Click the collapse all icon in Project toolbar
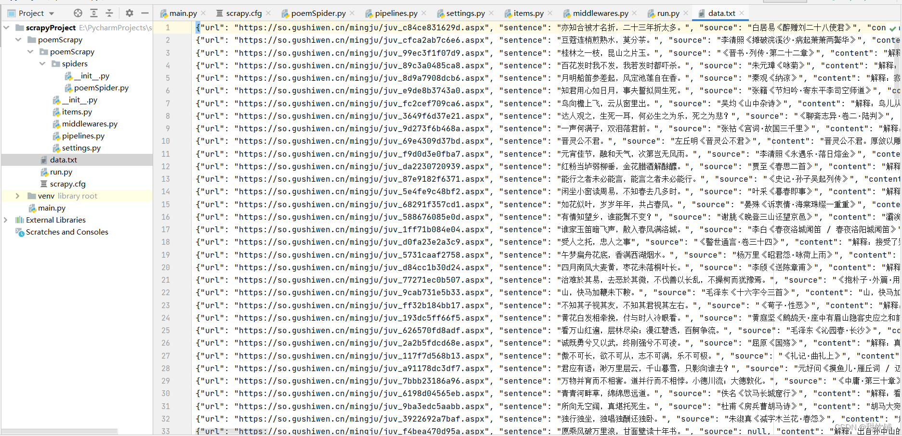Image resolution: width=902 pixels, height=436 pixels. click(x=109, y=13)
